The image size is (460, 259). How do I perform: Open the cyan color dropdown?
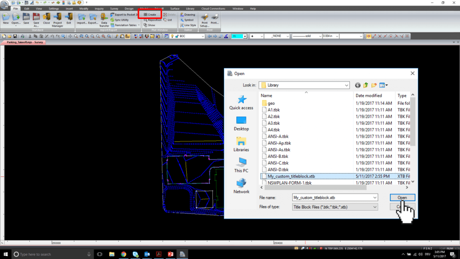click(x=245, y=37)
